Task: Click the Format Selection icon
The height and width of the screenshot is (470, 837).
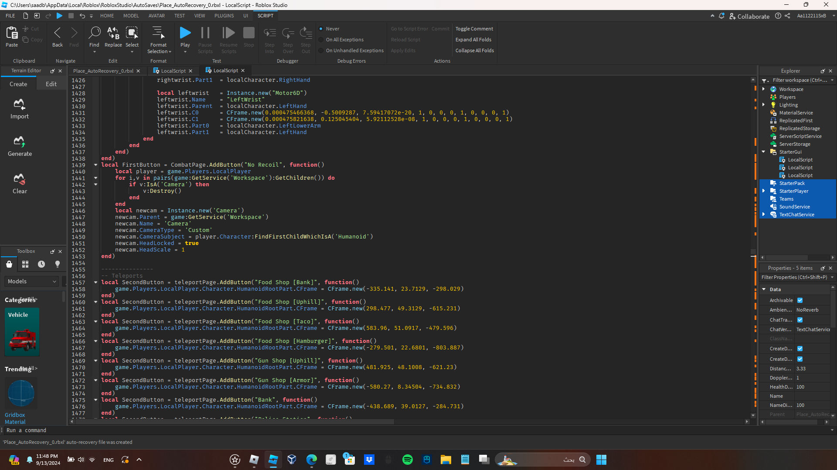Action: [158, 33]
